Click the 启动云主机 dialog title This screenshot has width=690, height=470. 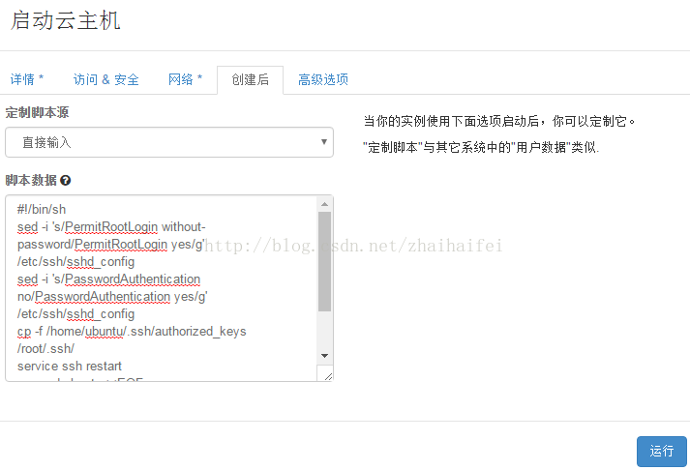(x=65, y=20)
